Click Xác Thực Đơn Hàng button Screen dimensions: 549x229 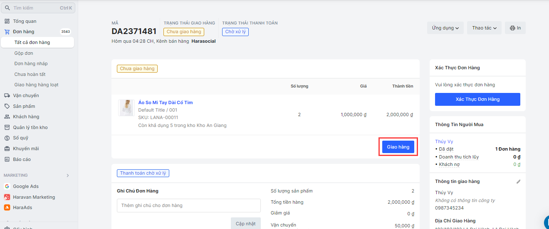(477, 99)
